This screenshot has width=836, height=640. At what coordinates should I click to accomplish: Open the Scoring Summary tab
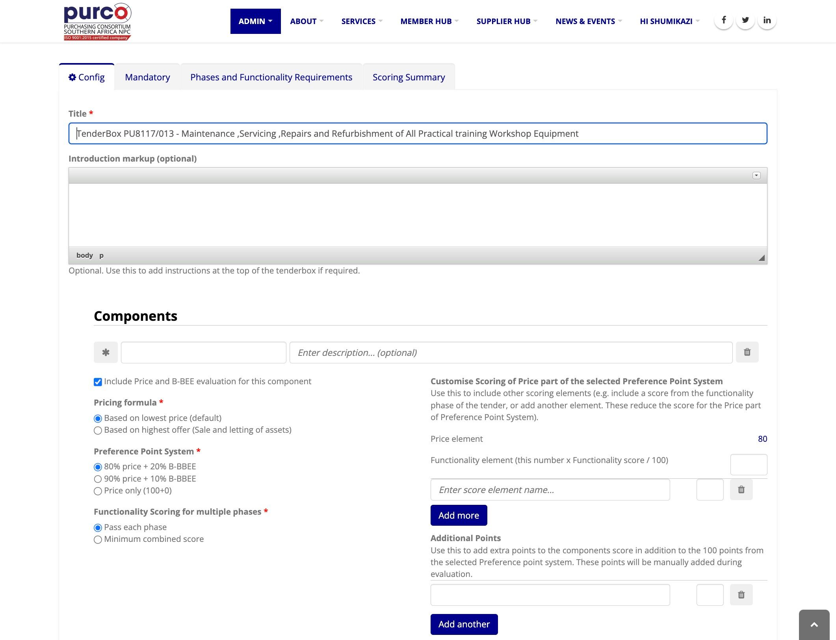tap(409, 77)
